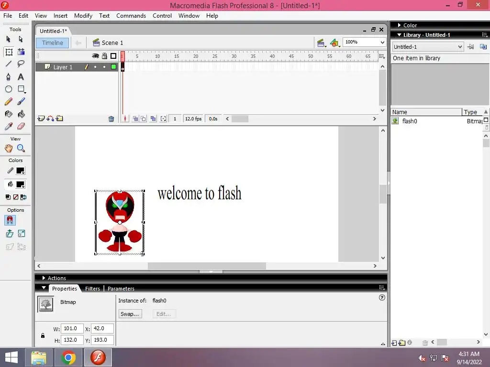Select the Gradient Transform tool
490x367 pixels.
coord(21,52)
